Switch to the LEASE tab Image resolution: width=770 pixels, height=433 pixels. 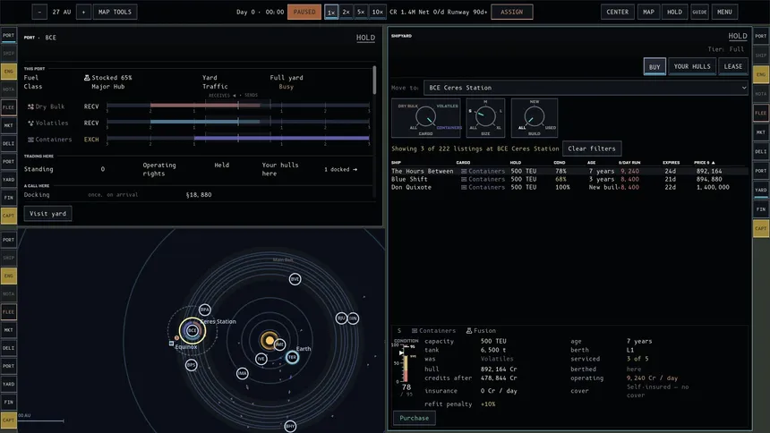pyautogui.click(x=733, y=66)
